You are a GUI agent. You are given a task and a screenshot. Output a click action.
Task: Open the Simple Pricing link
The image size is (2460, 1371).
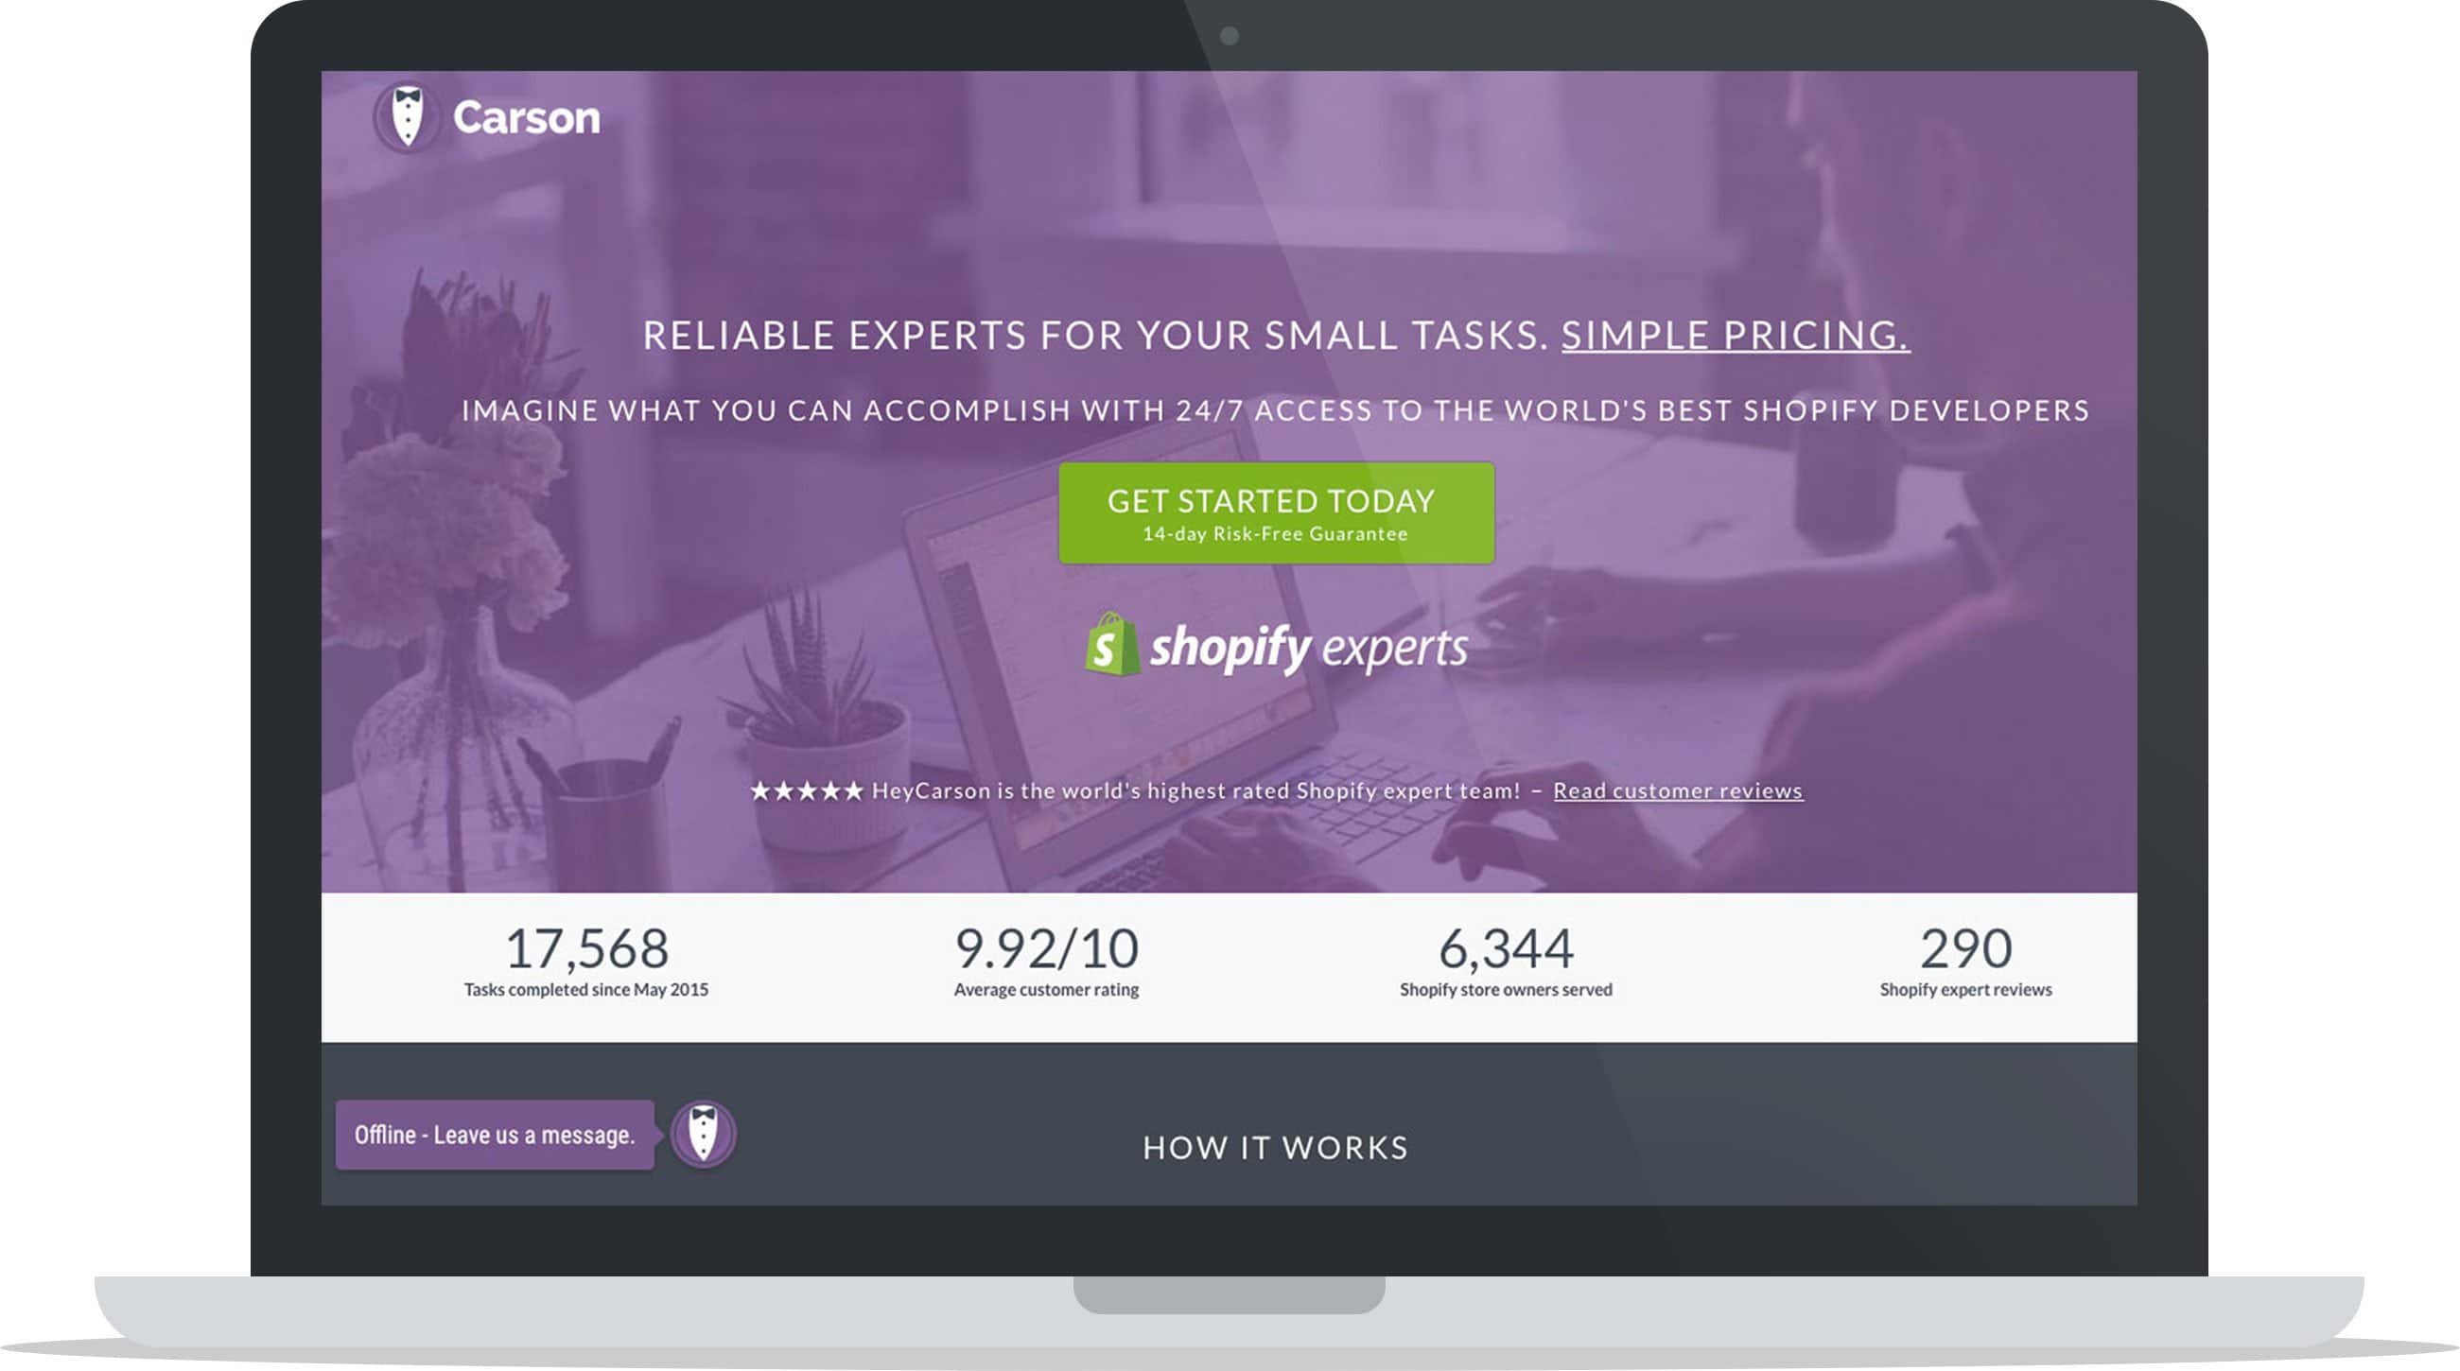tap(1736, 335)
